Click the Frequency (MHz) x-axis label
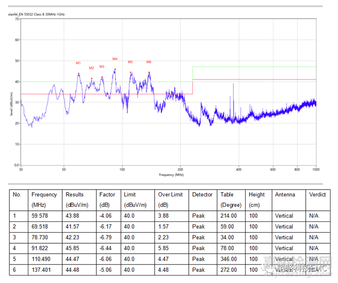Viewport: 338px width, 283px height. 171,175
